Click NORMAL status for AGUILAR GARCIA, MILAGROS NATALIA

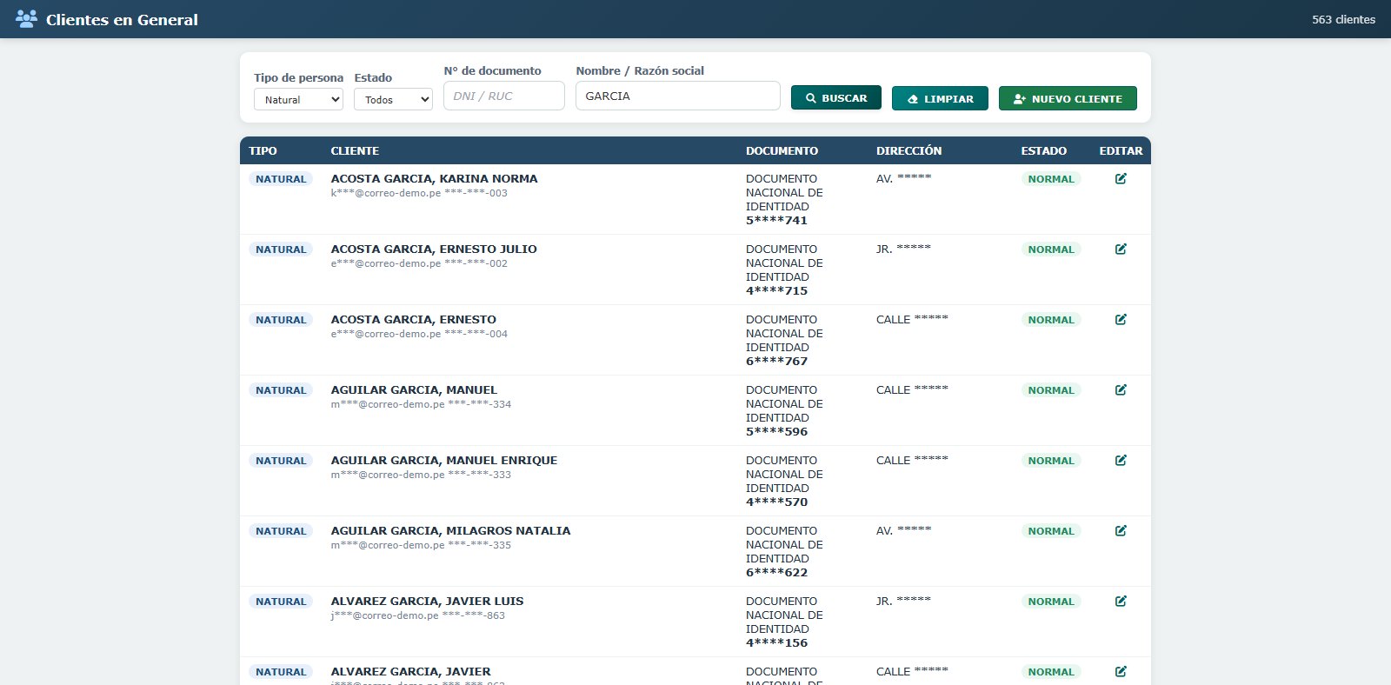[x=1051, y=531]
